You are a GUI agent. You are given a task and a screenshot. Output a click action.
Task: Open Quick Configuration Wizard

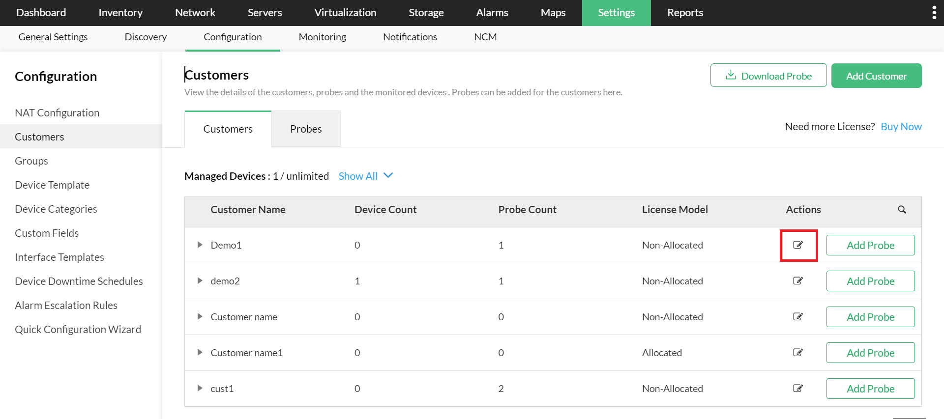coord(78,330)
